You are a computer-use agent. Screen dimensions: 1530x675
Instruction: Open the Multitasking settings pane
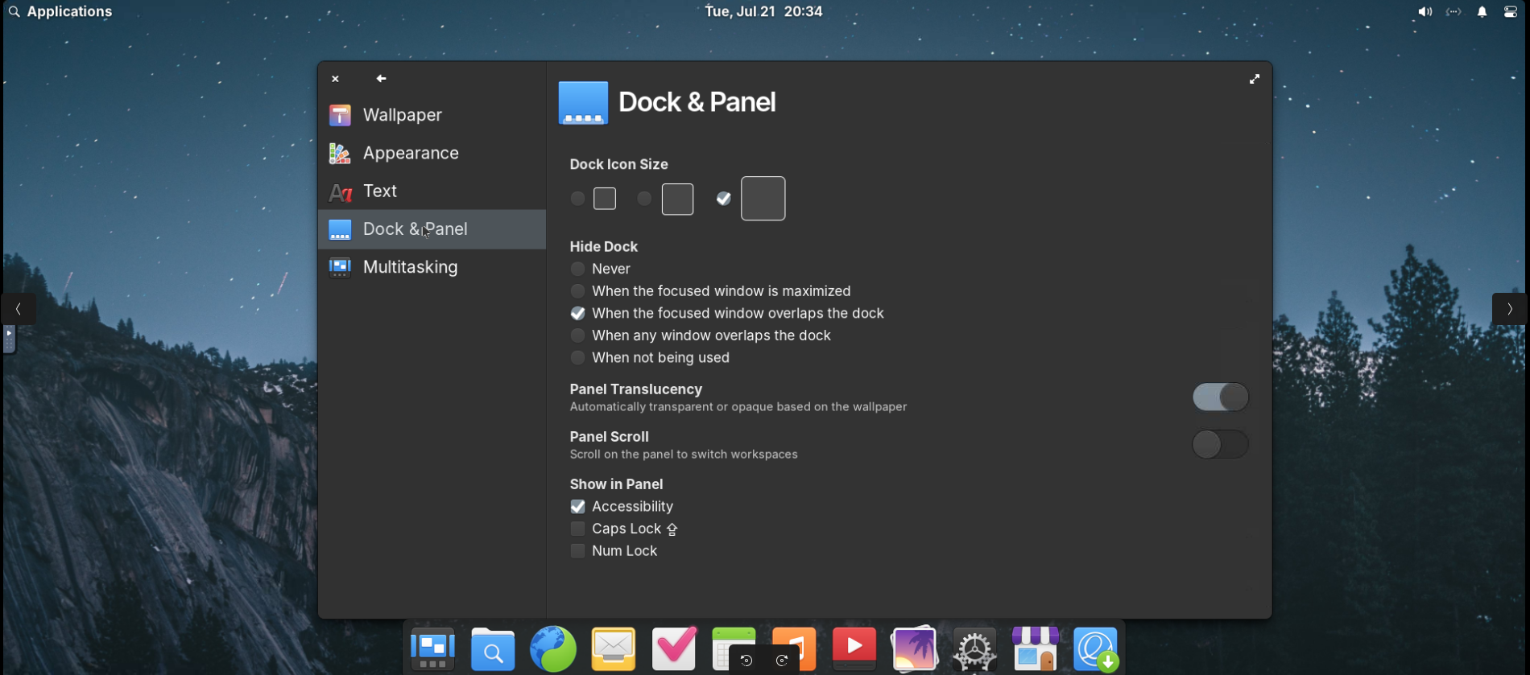[432, 267]
